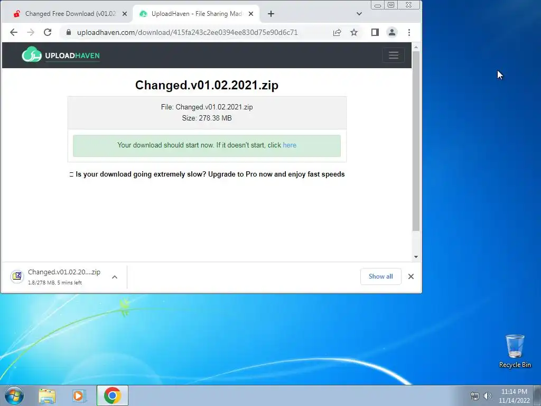Reload the UploadHaven page
Viewport: 541px width, 406px height.
(x=48, y=32)
